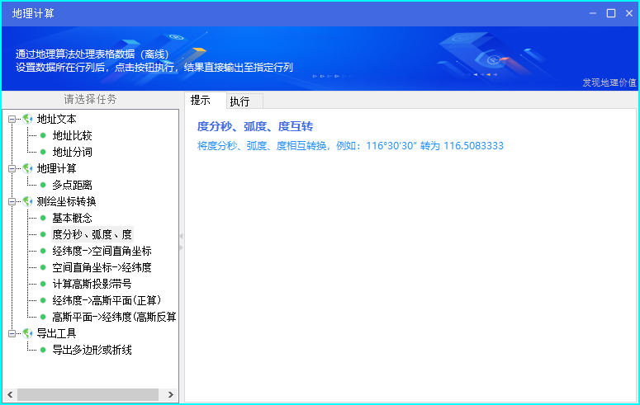Select 经纬度->空间直角坐标 task
This screenshot has height=405, width=640.
(x=102, y=252)
